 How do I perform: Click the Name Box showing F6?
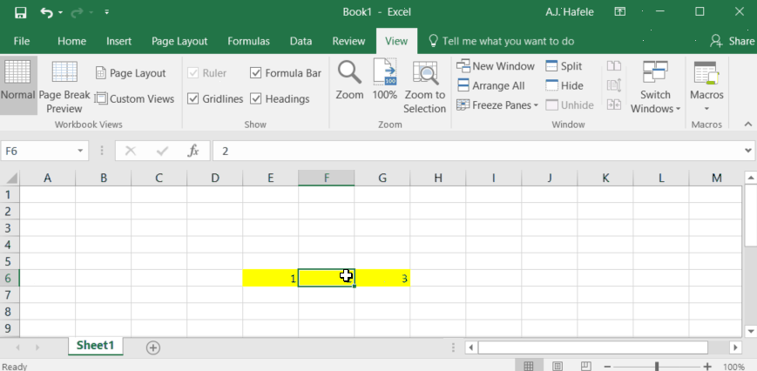point(37,151)
